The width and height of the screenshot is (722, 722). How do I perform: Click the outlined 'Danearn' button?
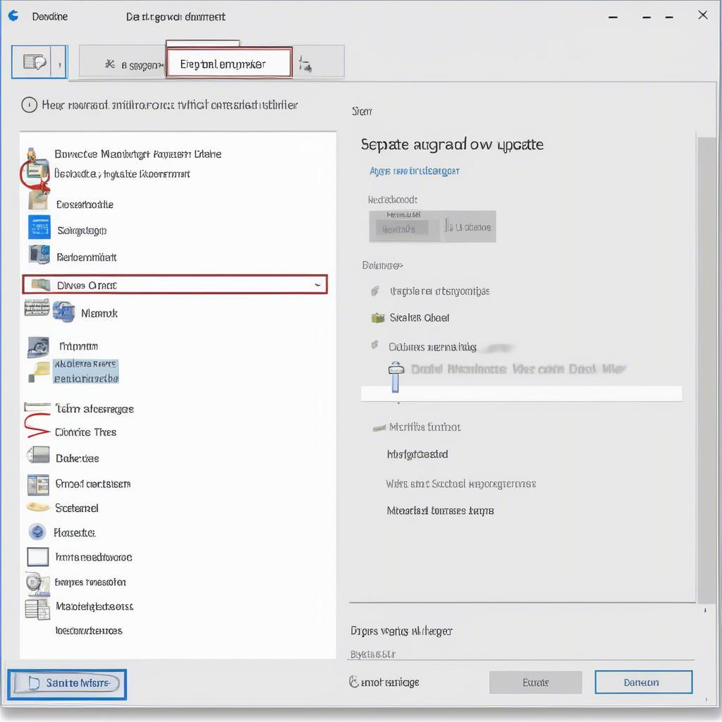643,682
